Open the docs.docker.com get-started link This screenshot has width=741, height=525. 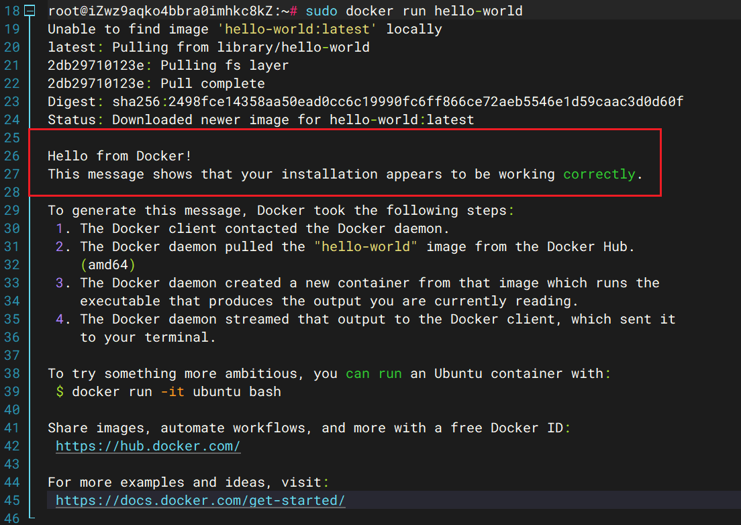(200, 500)
